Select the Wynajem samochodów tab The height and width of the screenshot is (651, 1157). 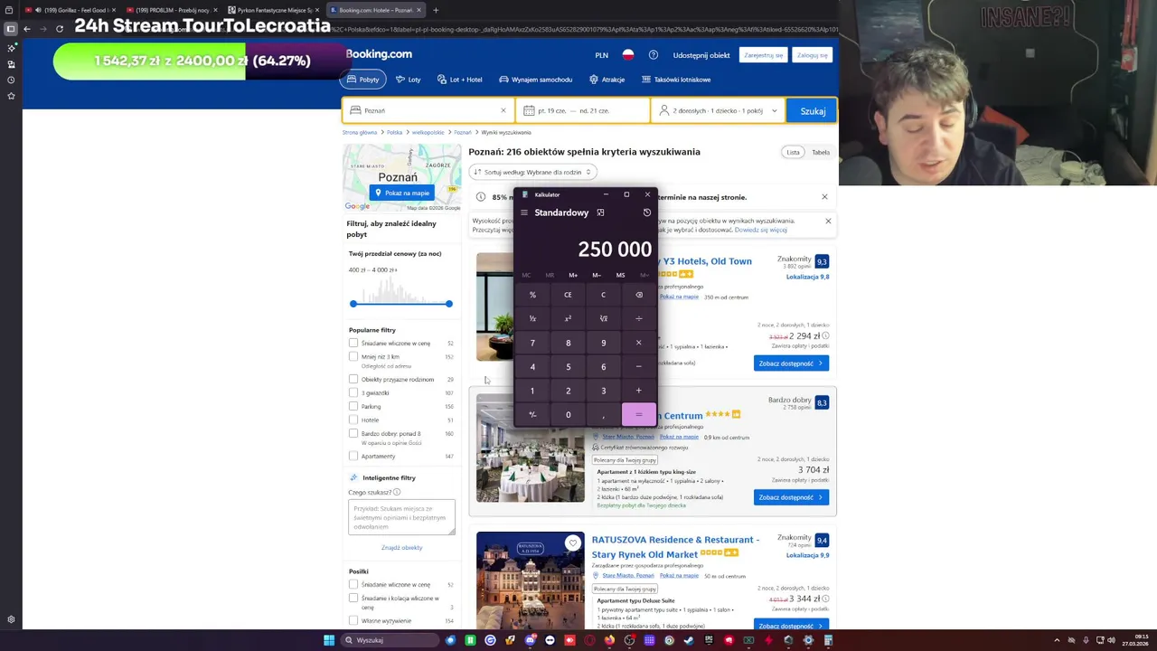(x=536, y=80)
